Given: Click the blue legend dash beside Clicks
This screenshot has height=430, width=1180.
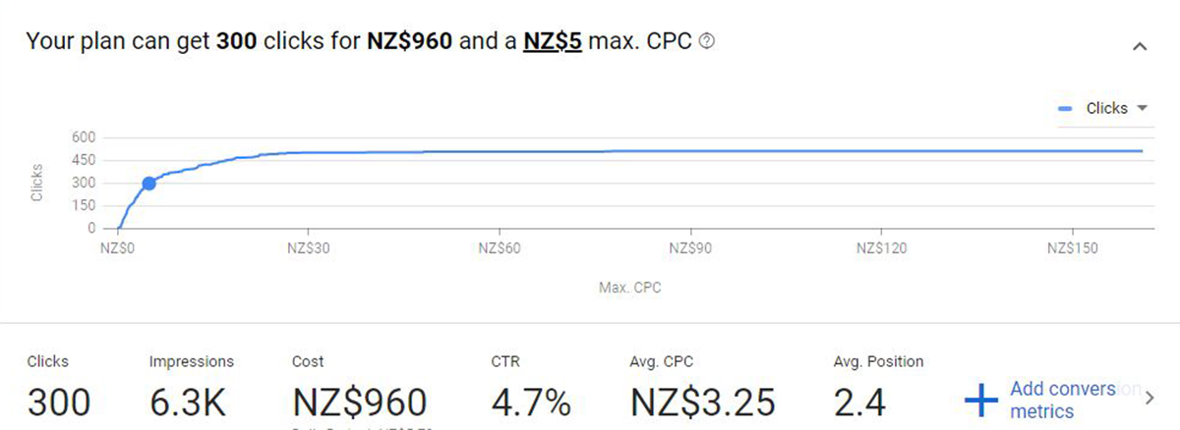Looking at the screenshot, I should click(1065, 108).
